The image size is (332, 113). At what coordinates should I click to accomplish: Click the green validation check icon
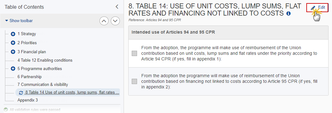click(6, 110)
